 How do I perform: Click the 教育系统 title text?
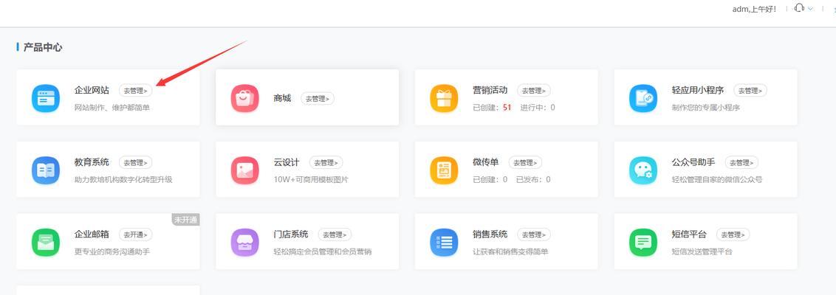92,162
